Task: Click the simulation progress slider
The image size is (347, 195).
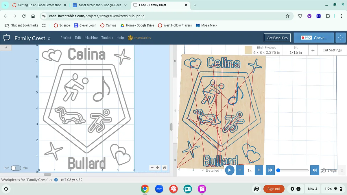Action: click(293, 170)
